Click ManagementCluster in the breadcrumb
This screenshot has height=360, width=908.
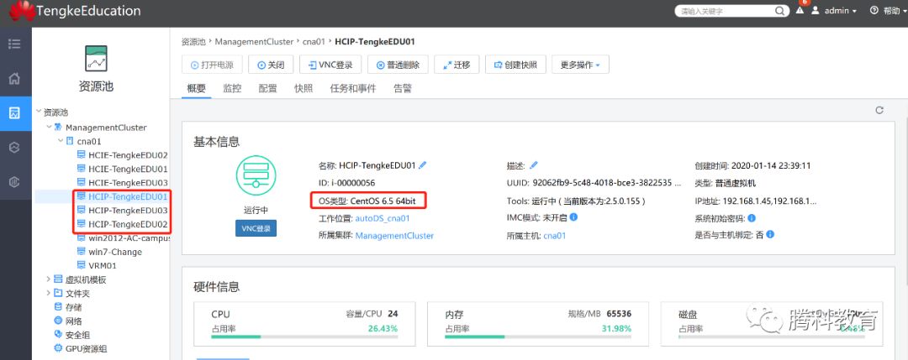(x=254, y=42)
